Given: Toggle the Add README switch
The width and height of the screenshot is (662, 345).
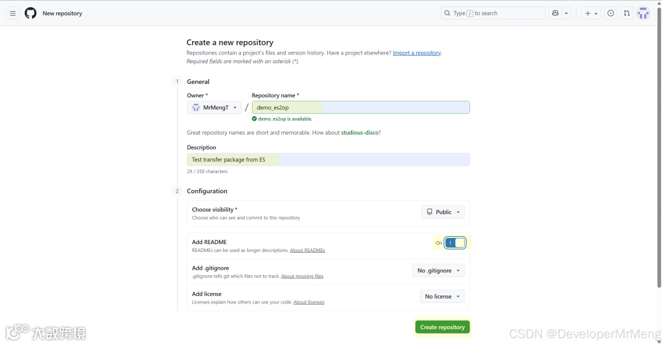Looking at the screenshot, I should 455,243.
